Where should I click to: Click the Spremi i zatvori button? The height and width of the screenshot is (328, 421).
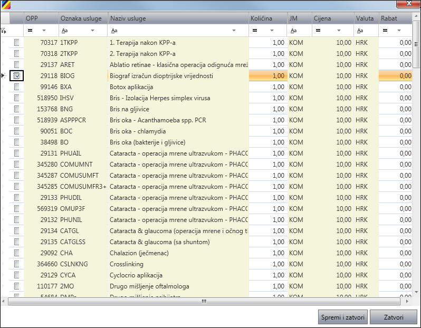(342, 317)
